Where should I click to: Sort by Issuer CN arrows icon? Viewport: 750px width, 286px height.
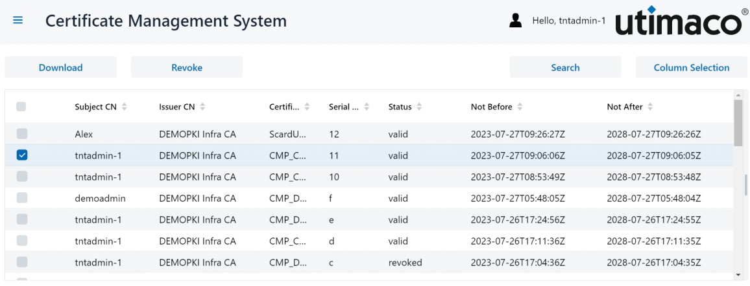pyautogui.click(x=202, y=107)
